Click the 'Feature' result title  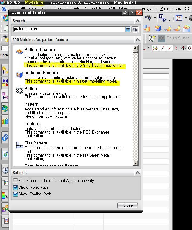pyautogui.click(x=32, y=123)
